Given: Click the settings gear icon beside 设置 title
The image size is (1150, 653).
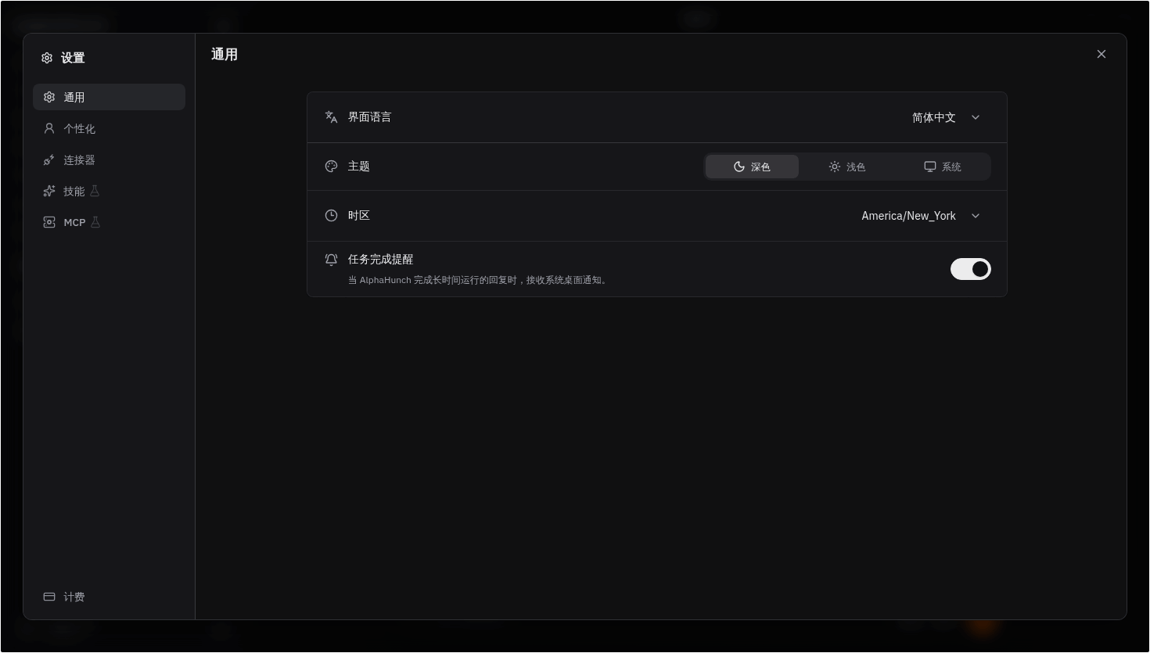Looking at the screenshot, I should point(47,58).
